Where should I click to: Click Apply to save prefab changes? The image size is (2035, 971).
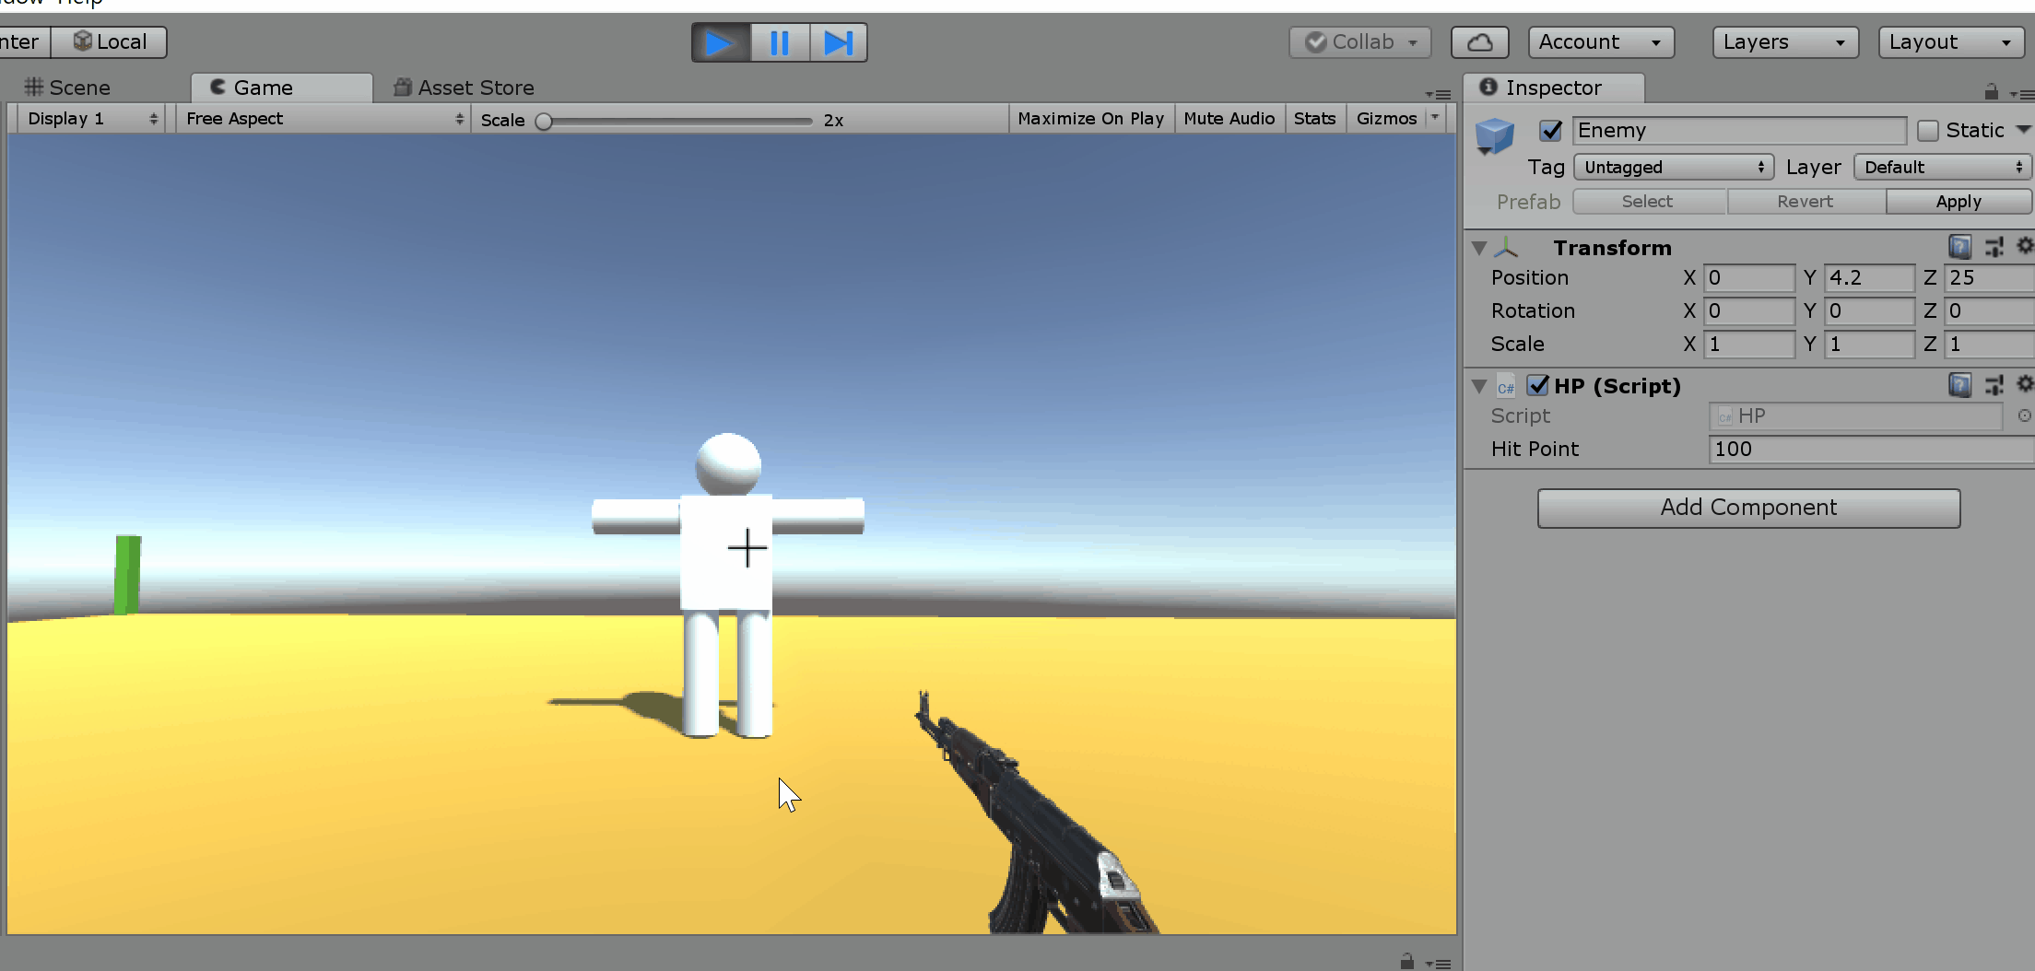point(1958,202)
